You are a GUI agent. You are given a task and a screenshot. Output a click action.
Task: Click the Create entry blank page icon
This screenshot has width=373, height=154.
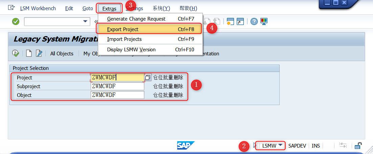[x=29, y=53]
